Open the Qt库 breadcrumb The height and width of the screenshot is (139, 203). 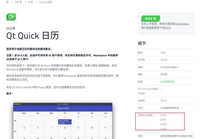click(x=30, y=2)
